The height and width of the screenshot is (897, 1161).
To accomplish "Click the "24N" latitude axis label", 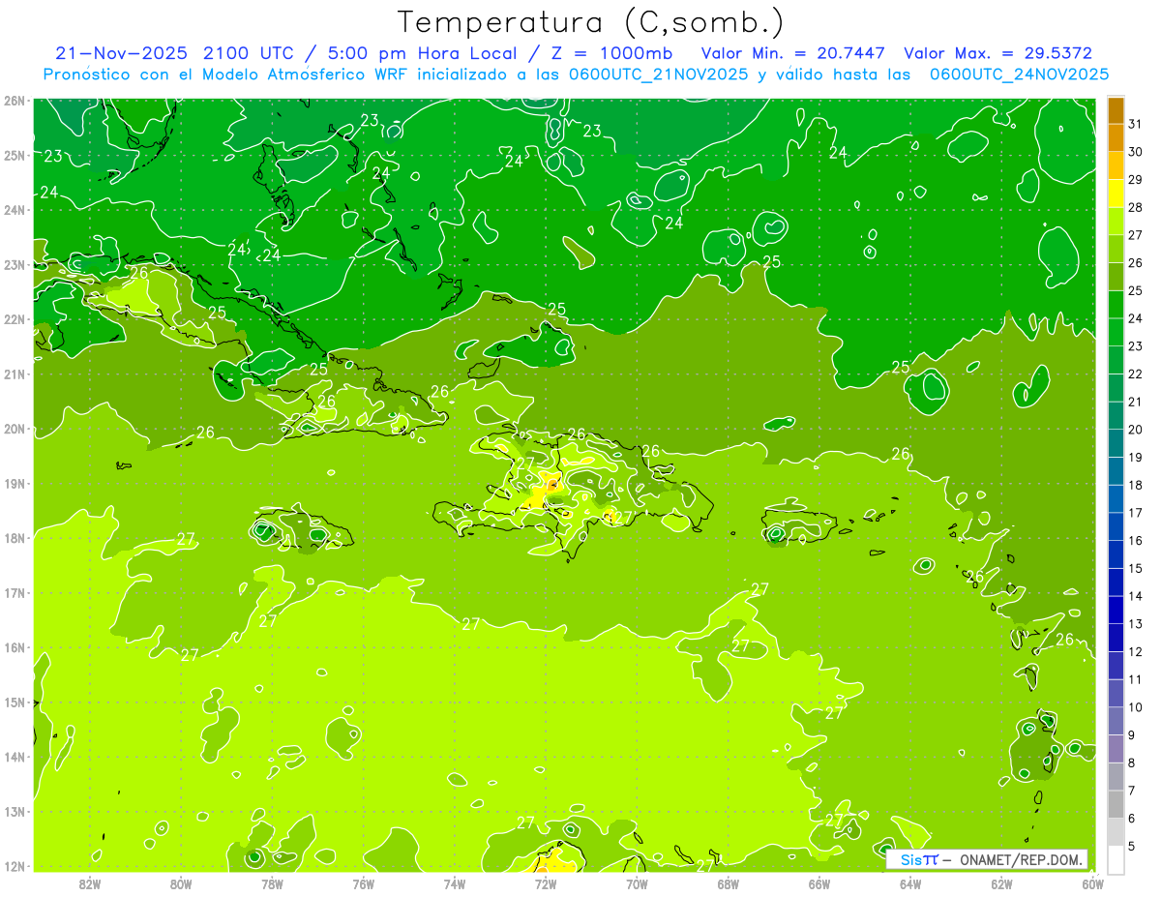I will (15, 210).
